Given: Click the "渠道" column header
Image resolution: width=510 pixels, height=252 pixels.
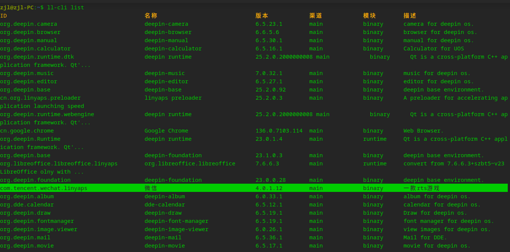Looking at the screenshot, I should tap(316, 16).
